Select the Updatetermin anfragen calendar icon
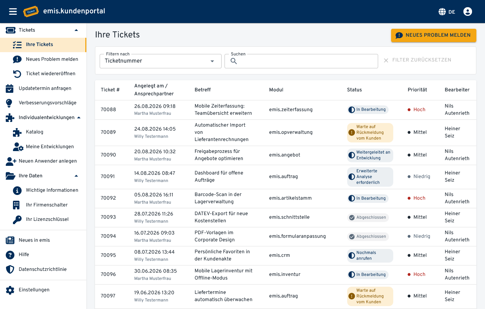The width and height of the screenshot is (485, 309). (10, 88)
